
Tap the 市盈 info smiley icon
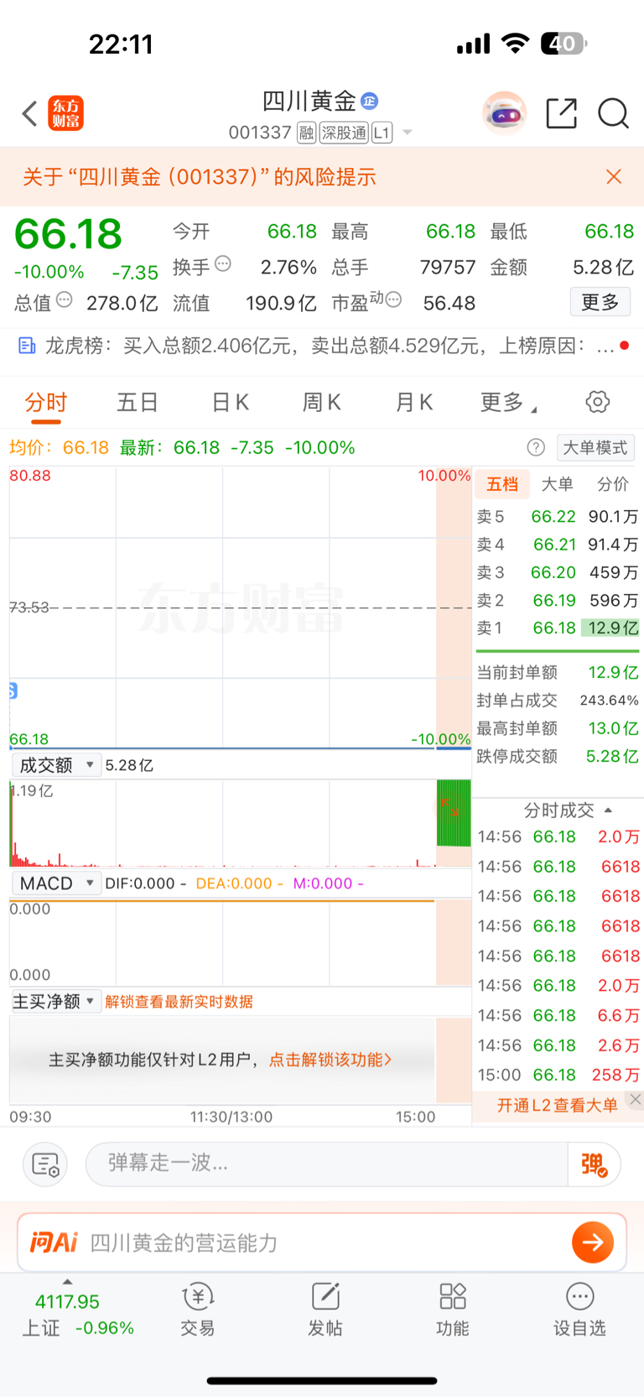(393, 300)
